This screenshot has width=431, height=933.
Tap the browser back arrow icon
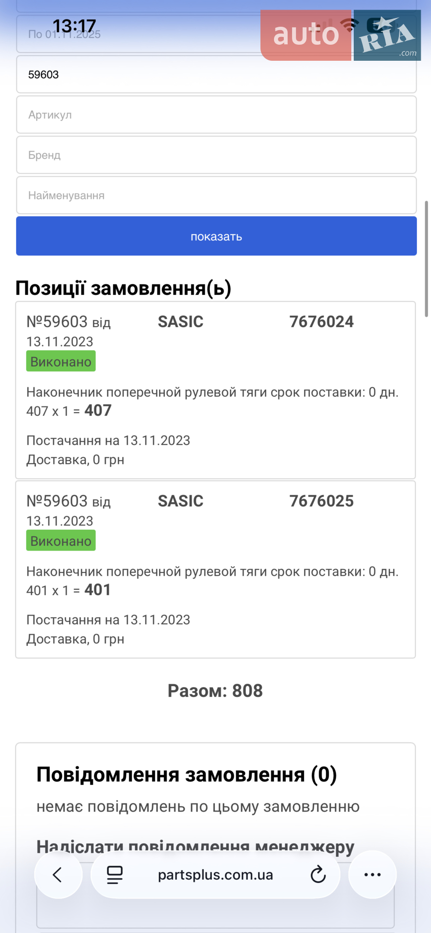[x=58, y=875]
